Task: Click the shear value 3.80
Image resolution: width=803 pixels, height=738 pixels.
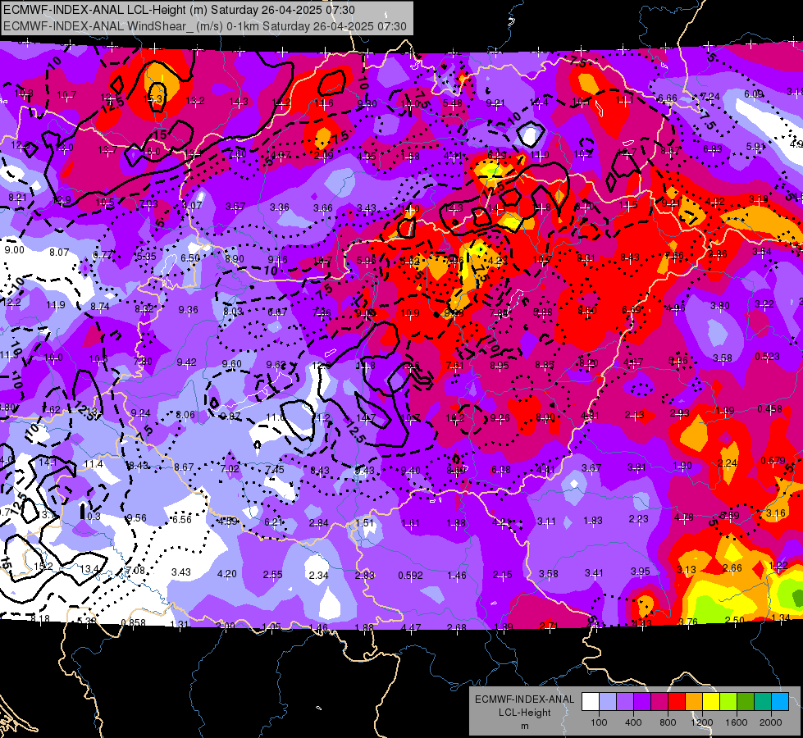Action: (x=720, y=305)
